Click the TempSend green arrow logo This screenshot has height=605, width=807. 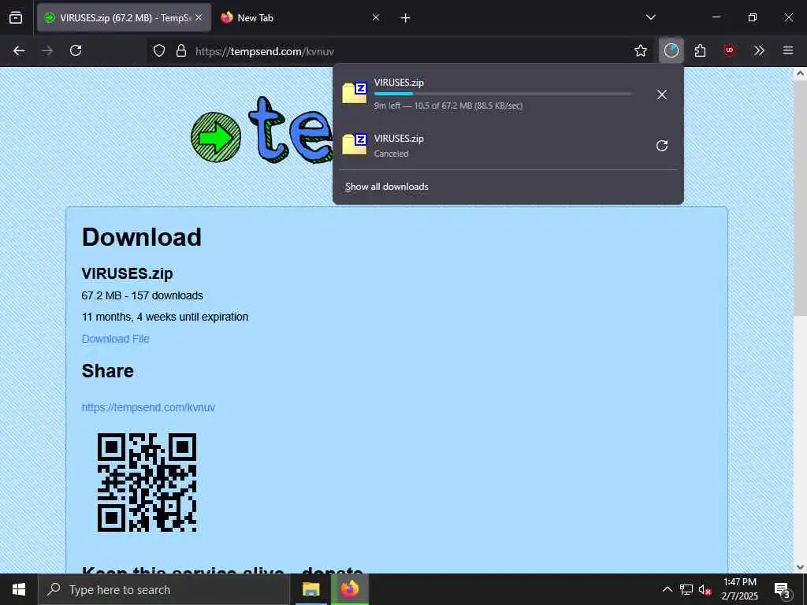pyautogui.click(x=216, y=137)
